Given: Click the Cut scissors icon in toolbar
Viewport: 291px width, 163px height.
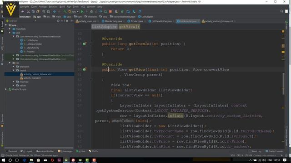Looking at the screenshot, I should click(x=28, y=11).
